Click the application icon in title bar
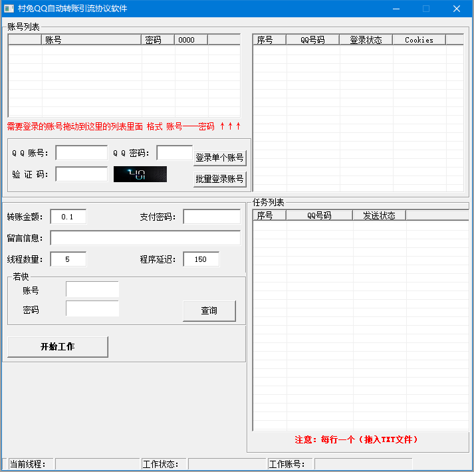This screenshot has height=472, width=474. point(9,9)
